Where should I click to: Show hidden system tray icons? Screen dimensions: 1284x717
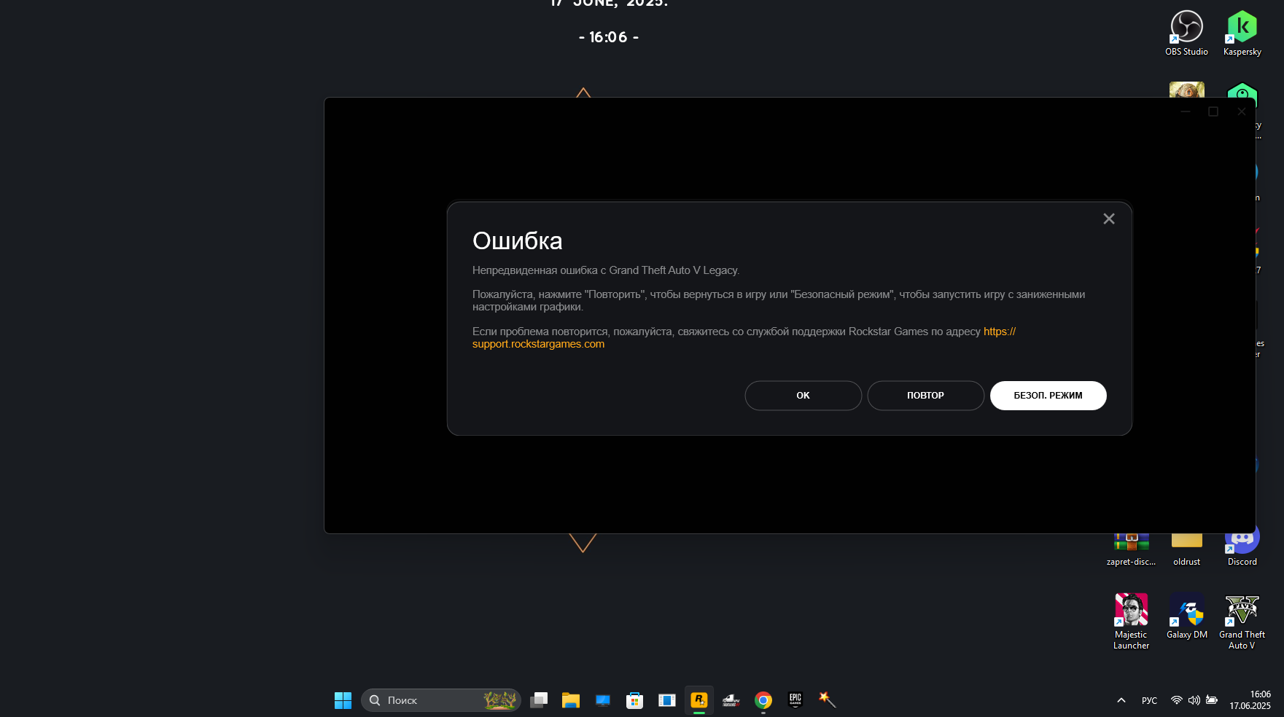coord(1121,700)
